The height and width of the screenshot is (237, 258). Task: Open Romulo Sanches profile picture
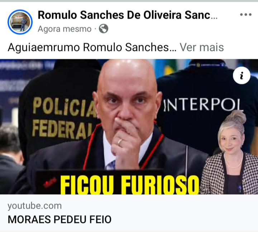tap(20, 22)
